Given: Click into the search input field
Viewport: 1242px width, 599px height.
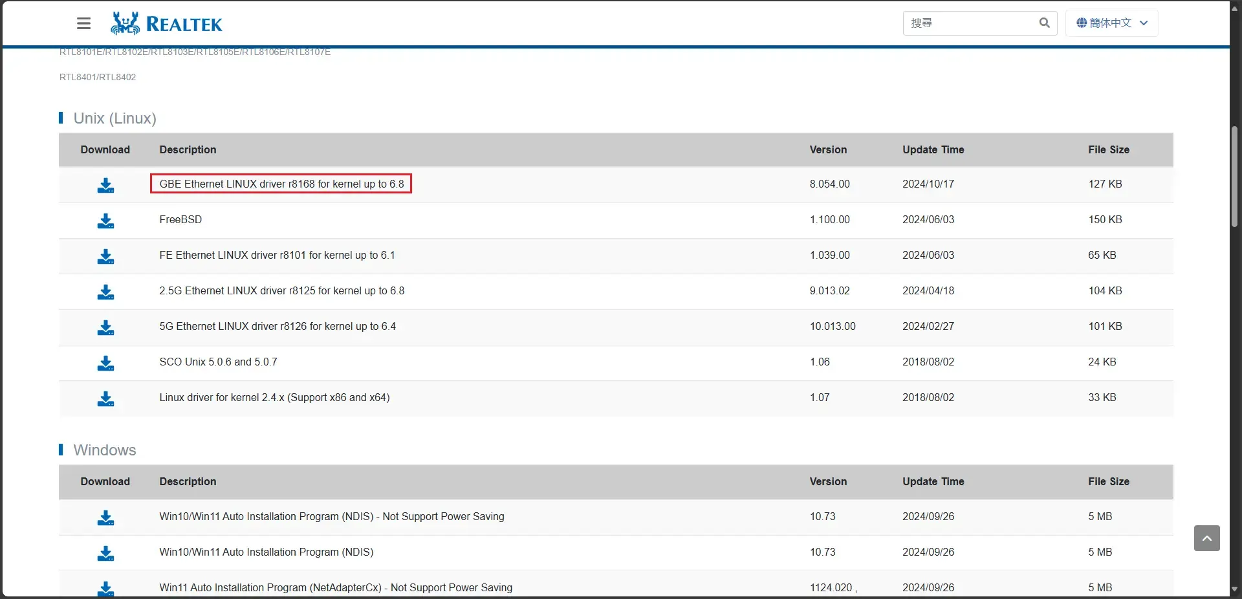Looking at the screenshot, I should [x=969, y=23].
